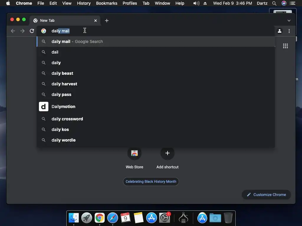The height and width of the screenshot is (226, 302).
Task: Reload the current page
Action: point(32,31)
